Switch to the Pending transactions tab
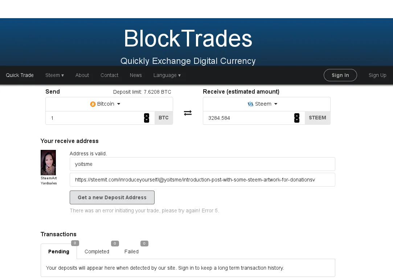The image size is (393, 278). tap(59, 252)
